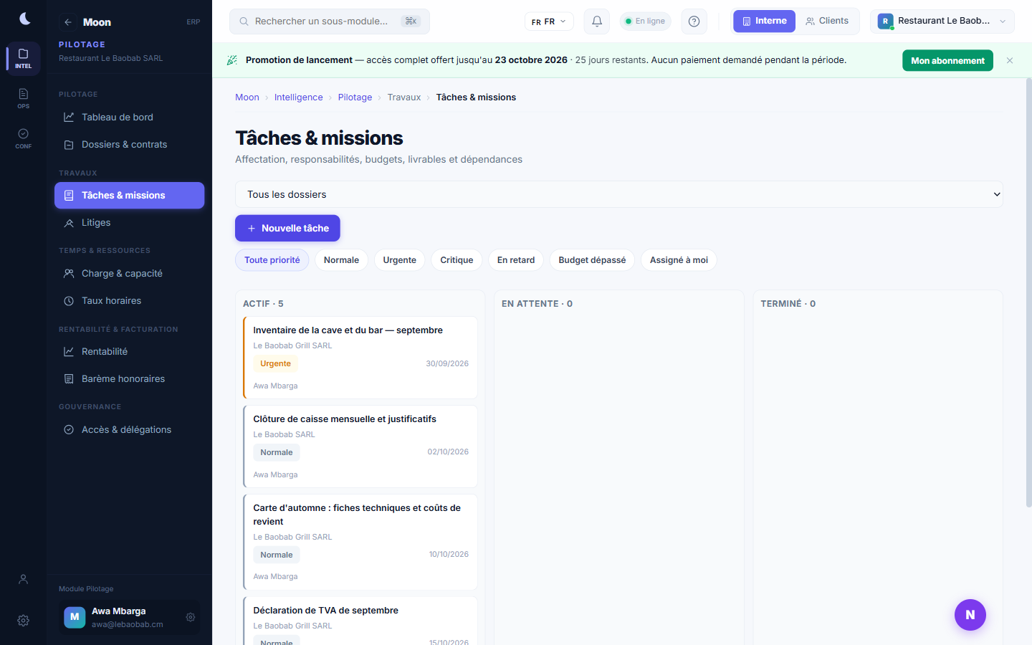
Task: Open the INTEL module in the rail
Action: 24,58
